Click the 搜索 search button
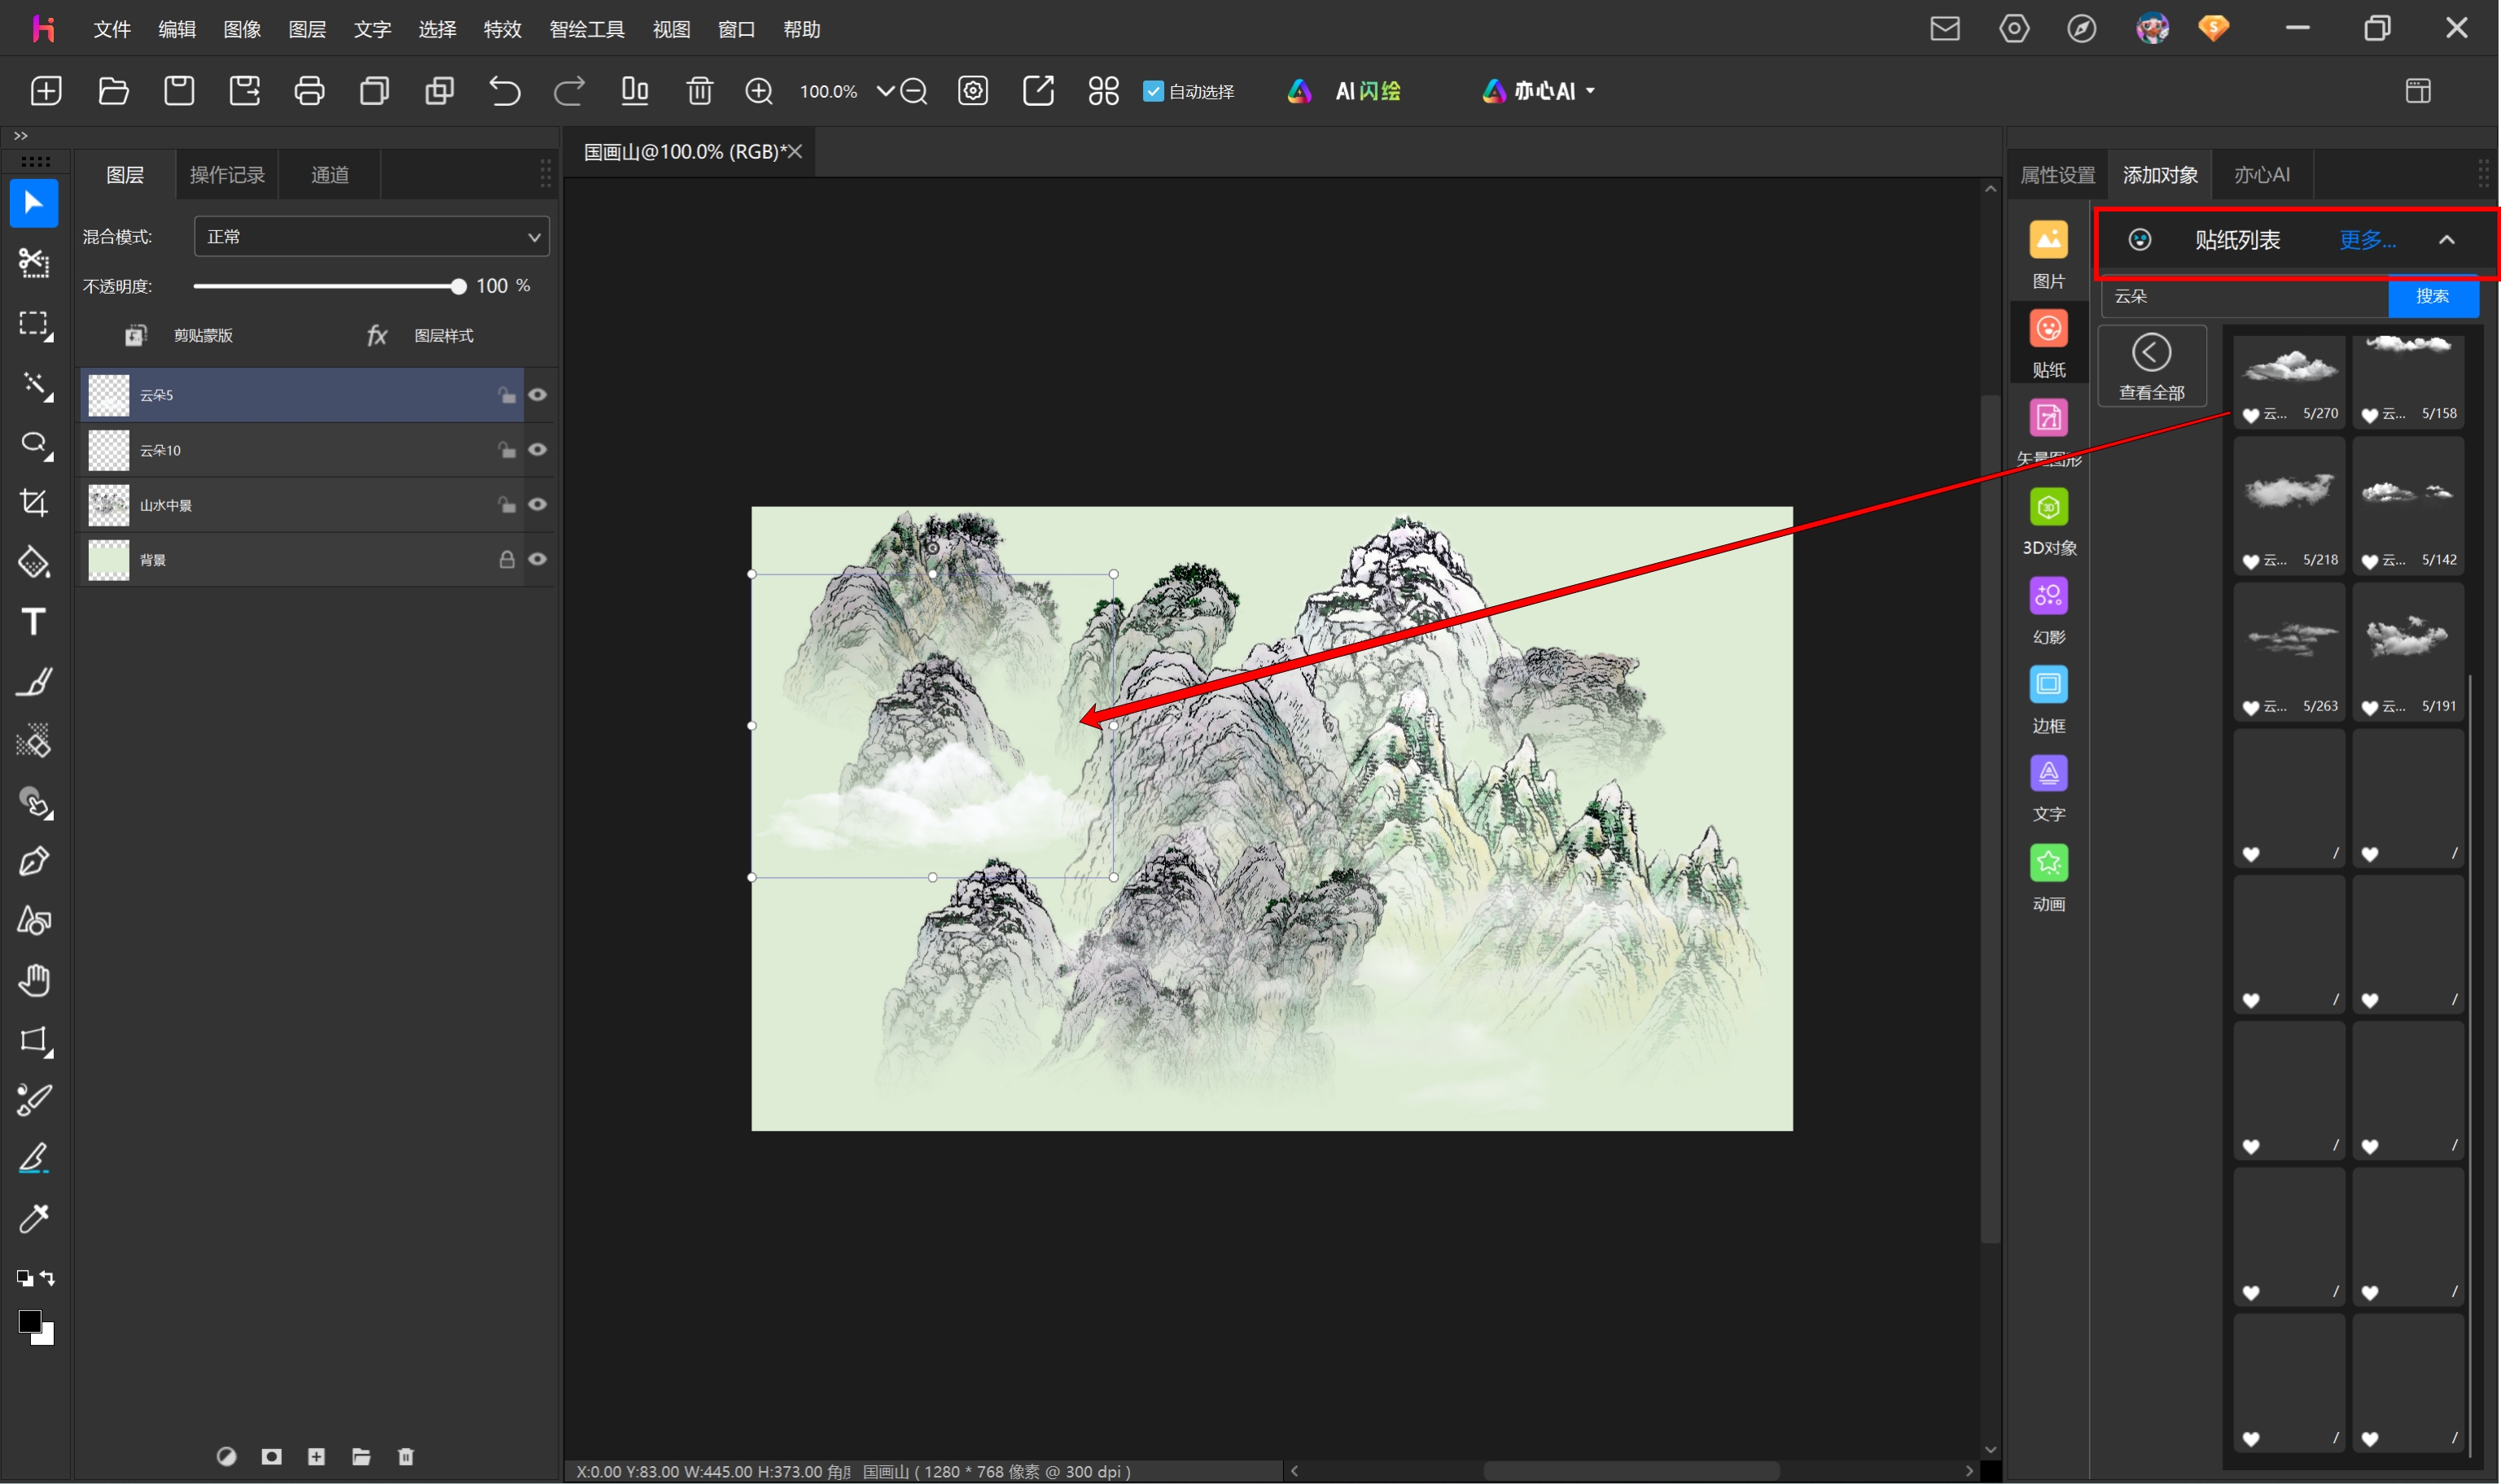The image size is (2501, 1484). [2432, 296]
